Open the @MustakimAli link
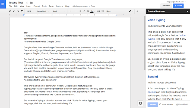Viewport: 190px width, 108px height. point(182,104)
